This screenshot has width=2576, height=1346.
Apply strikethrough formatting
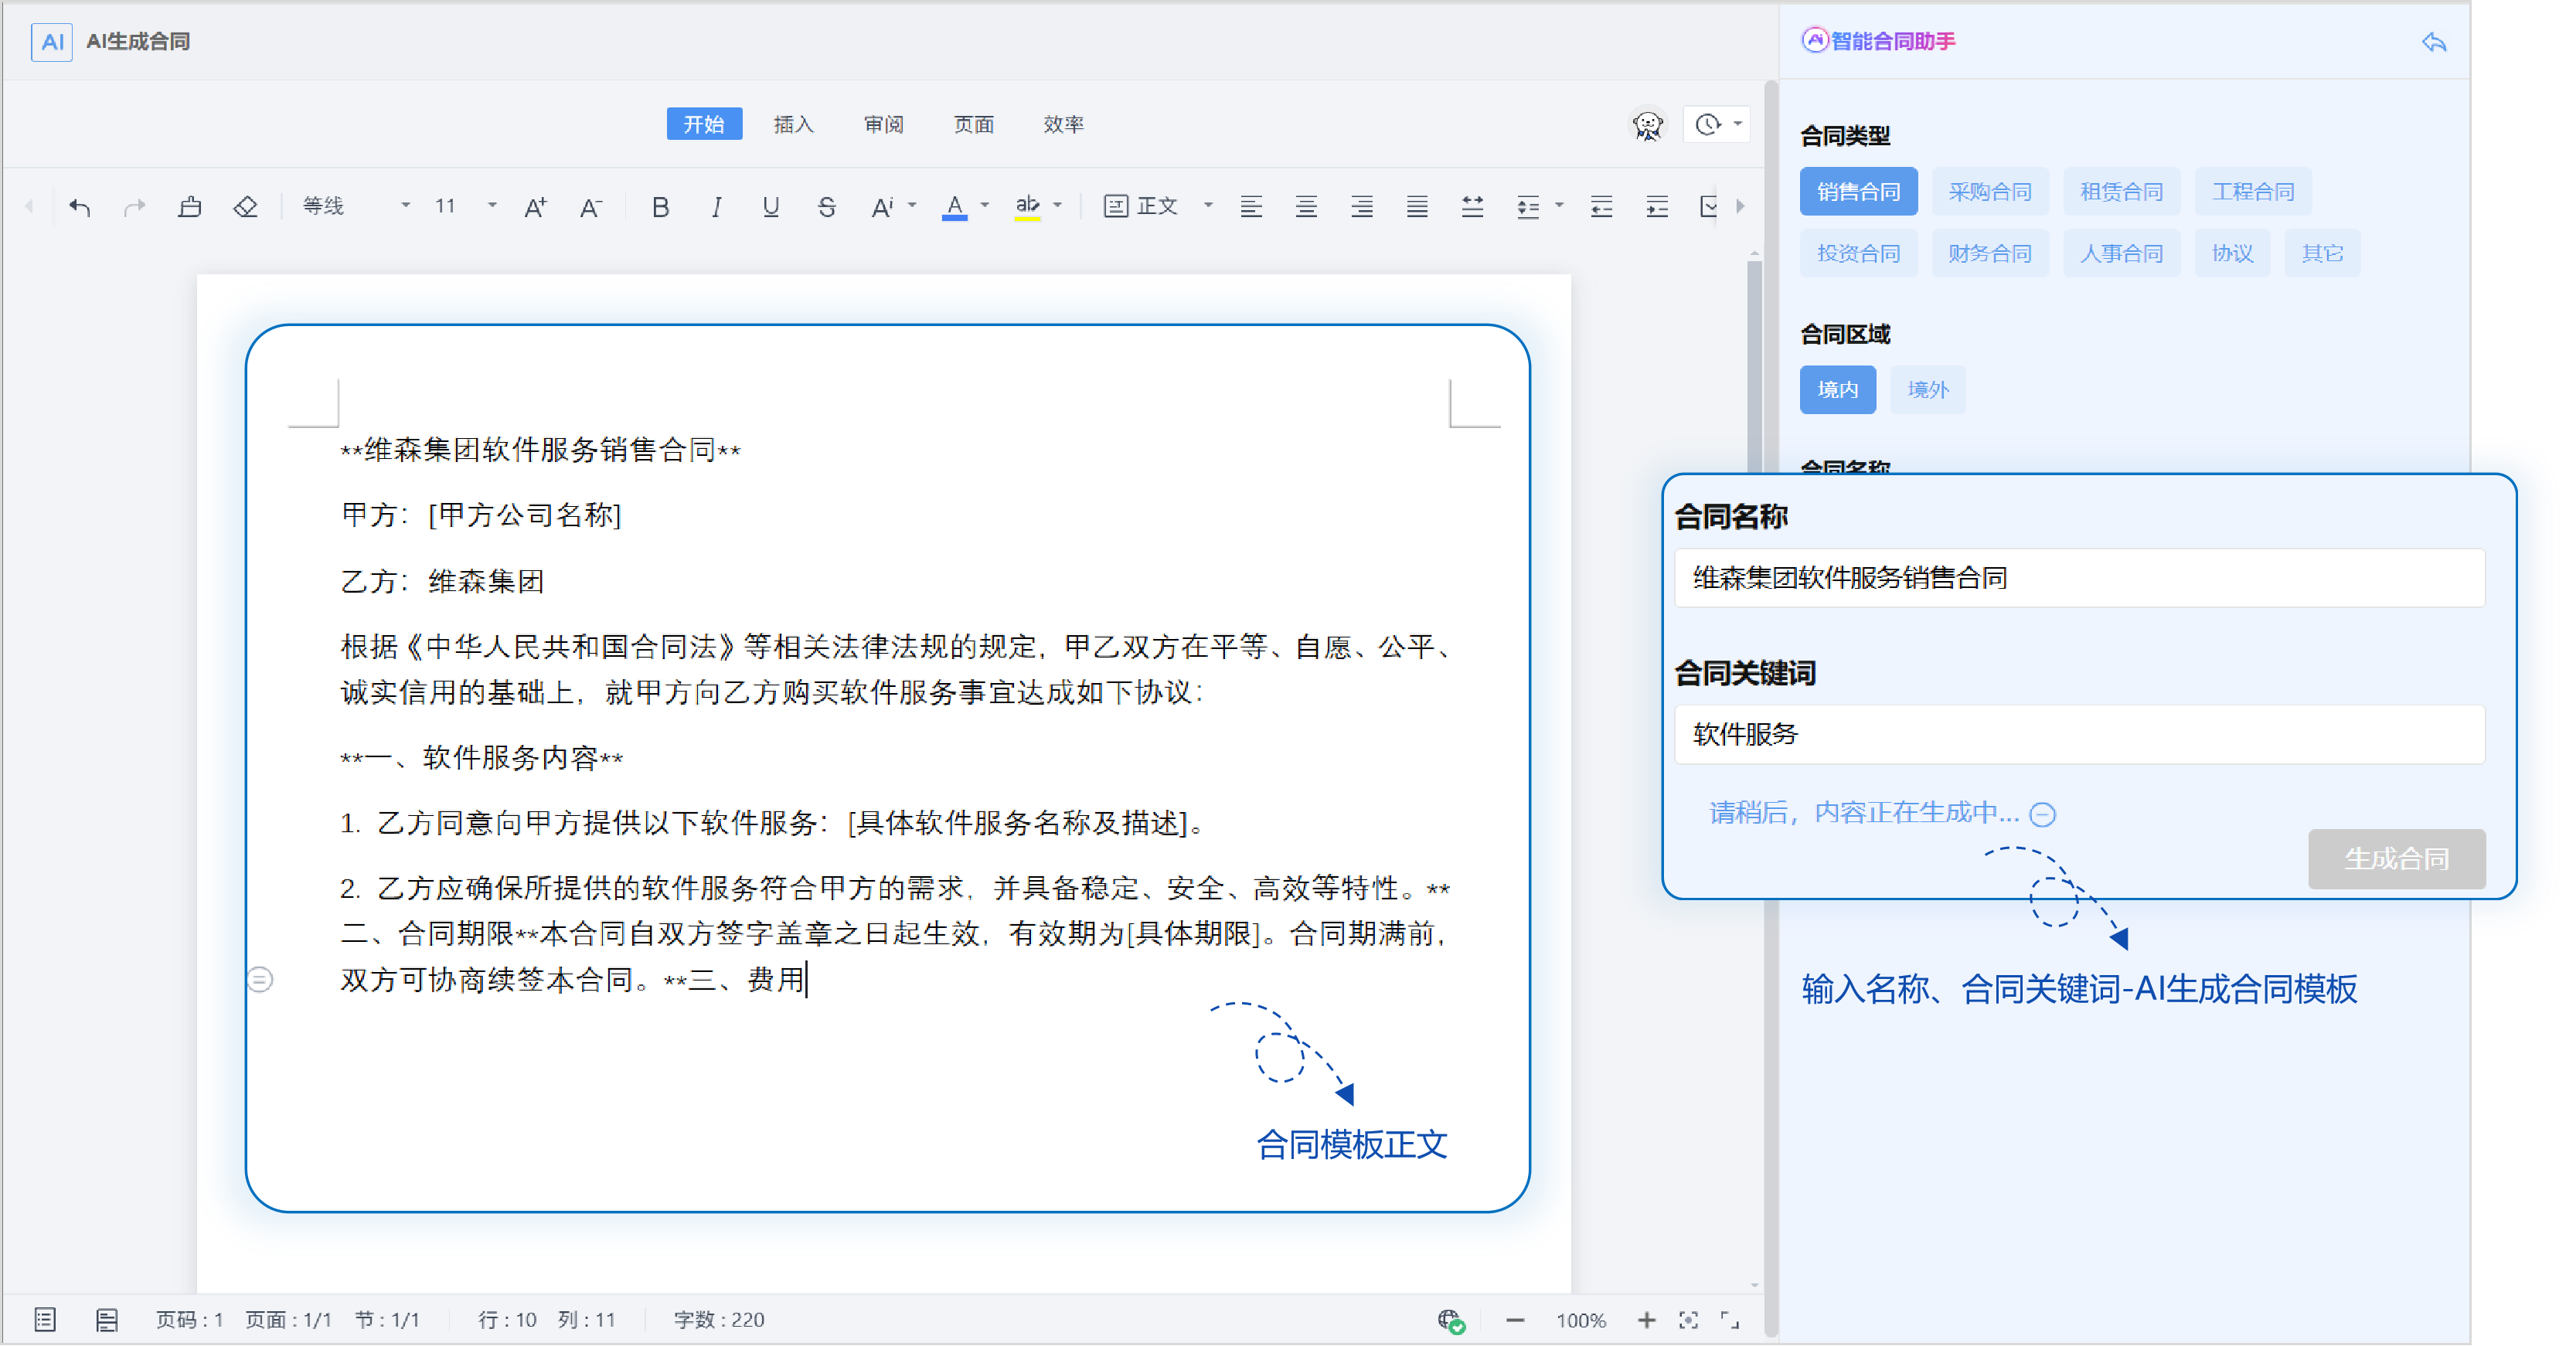(x=826, y=207)
